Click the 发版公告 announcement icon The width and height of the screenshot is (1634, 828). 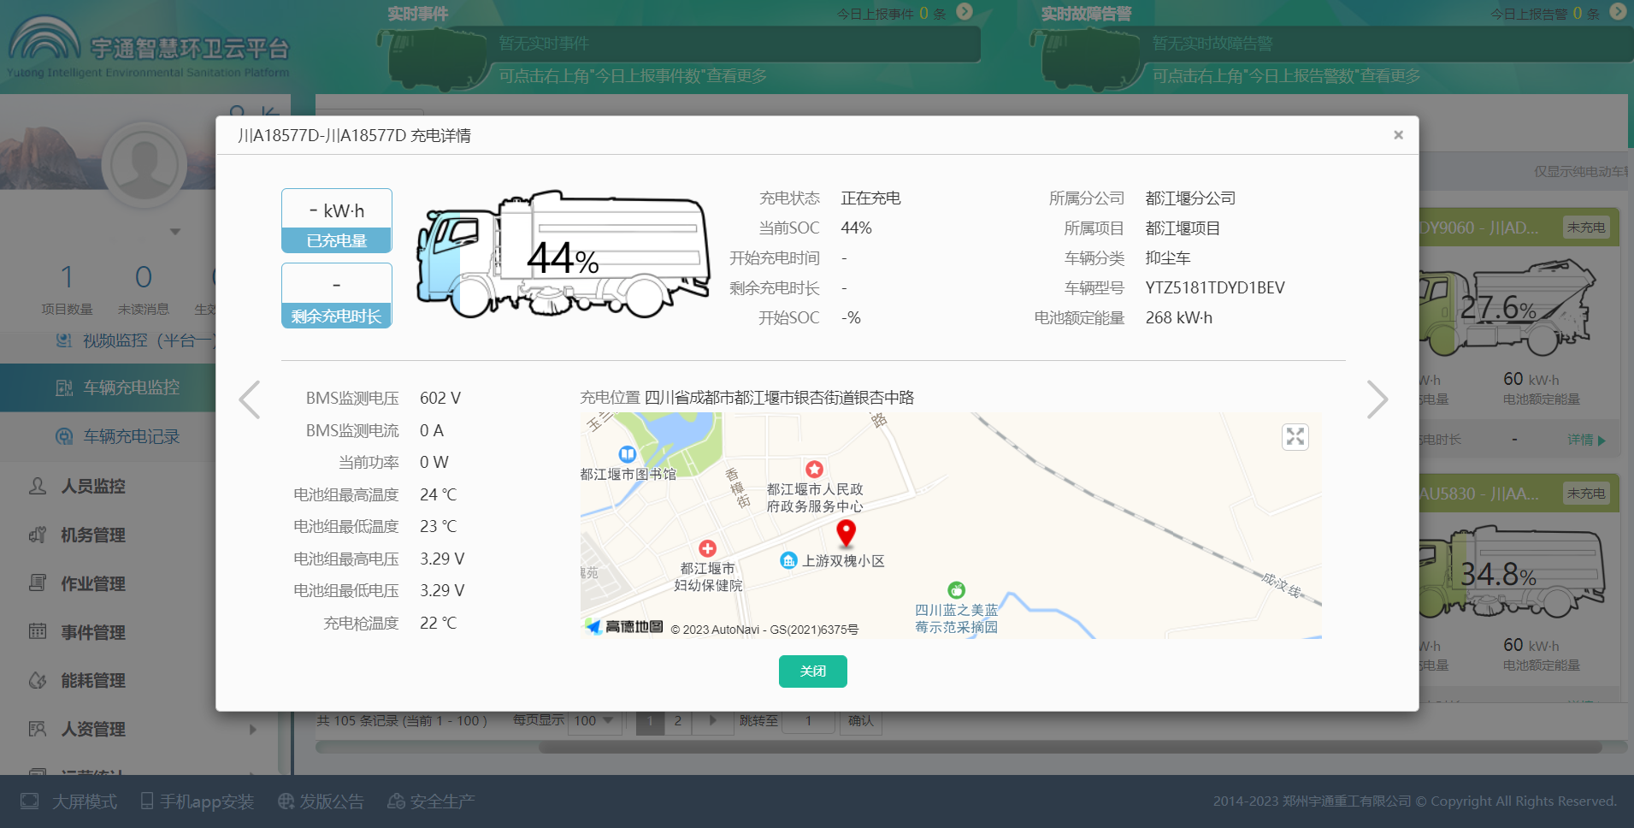(285, 801)
